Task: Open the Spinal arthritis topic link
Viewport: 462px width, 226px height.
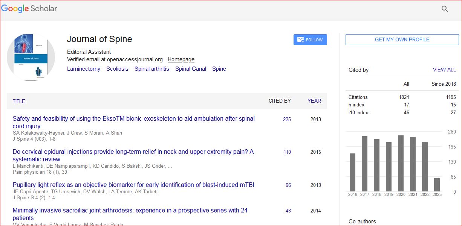Action: pos(152,69)
